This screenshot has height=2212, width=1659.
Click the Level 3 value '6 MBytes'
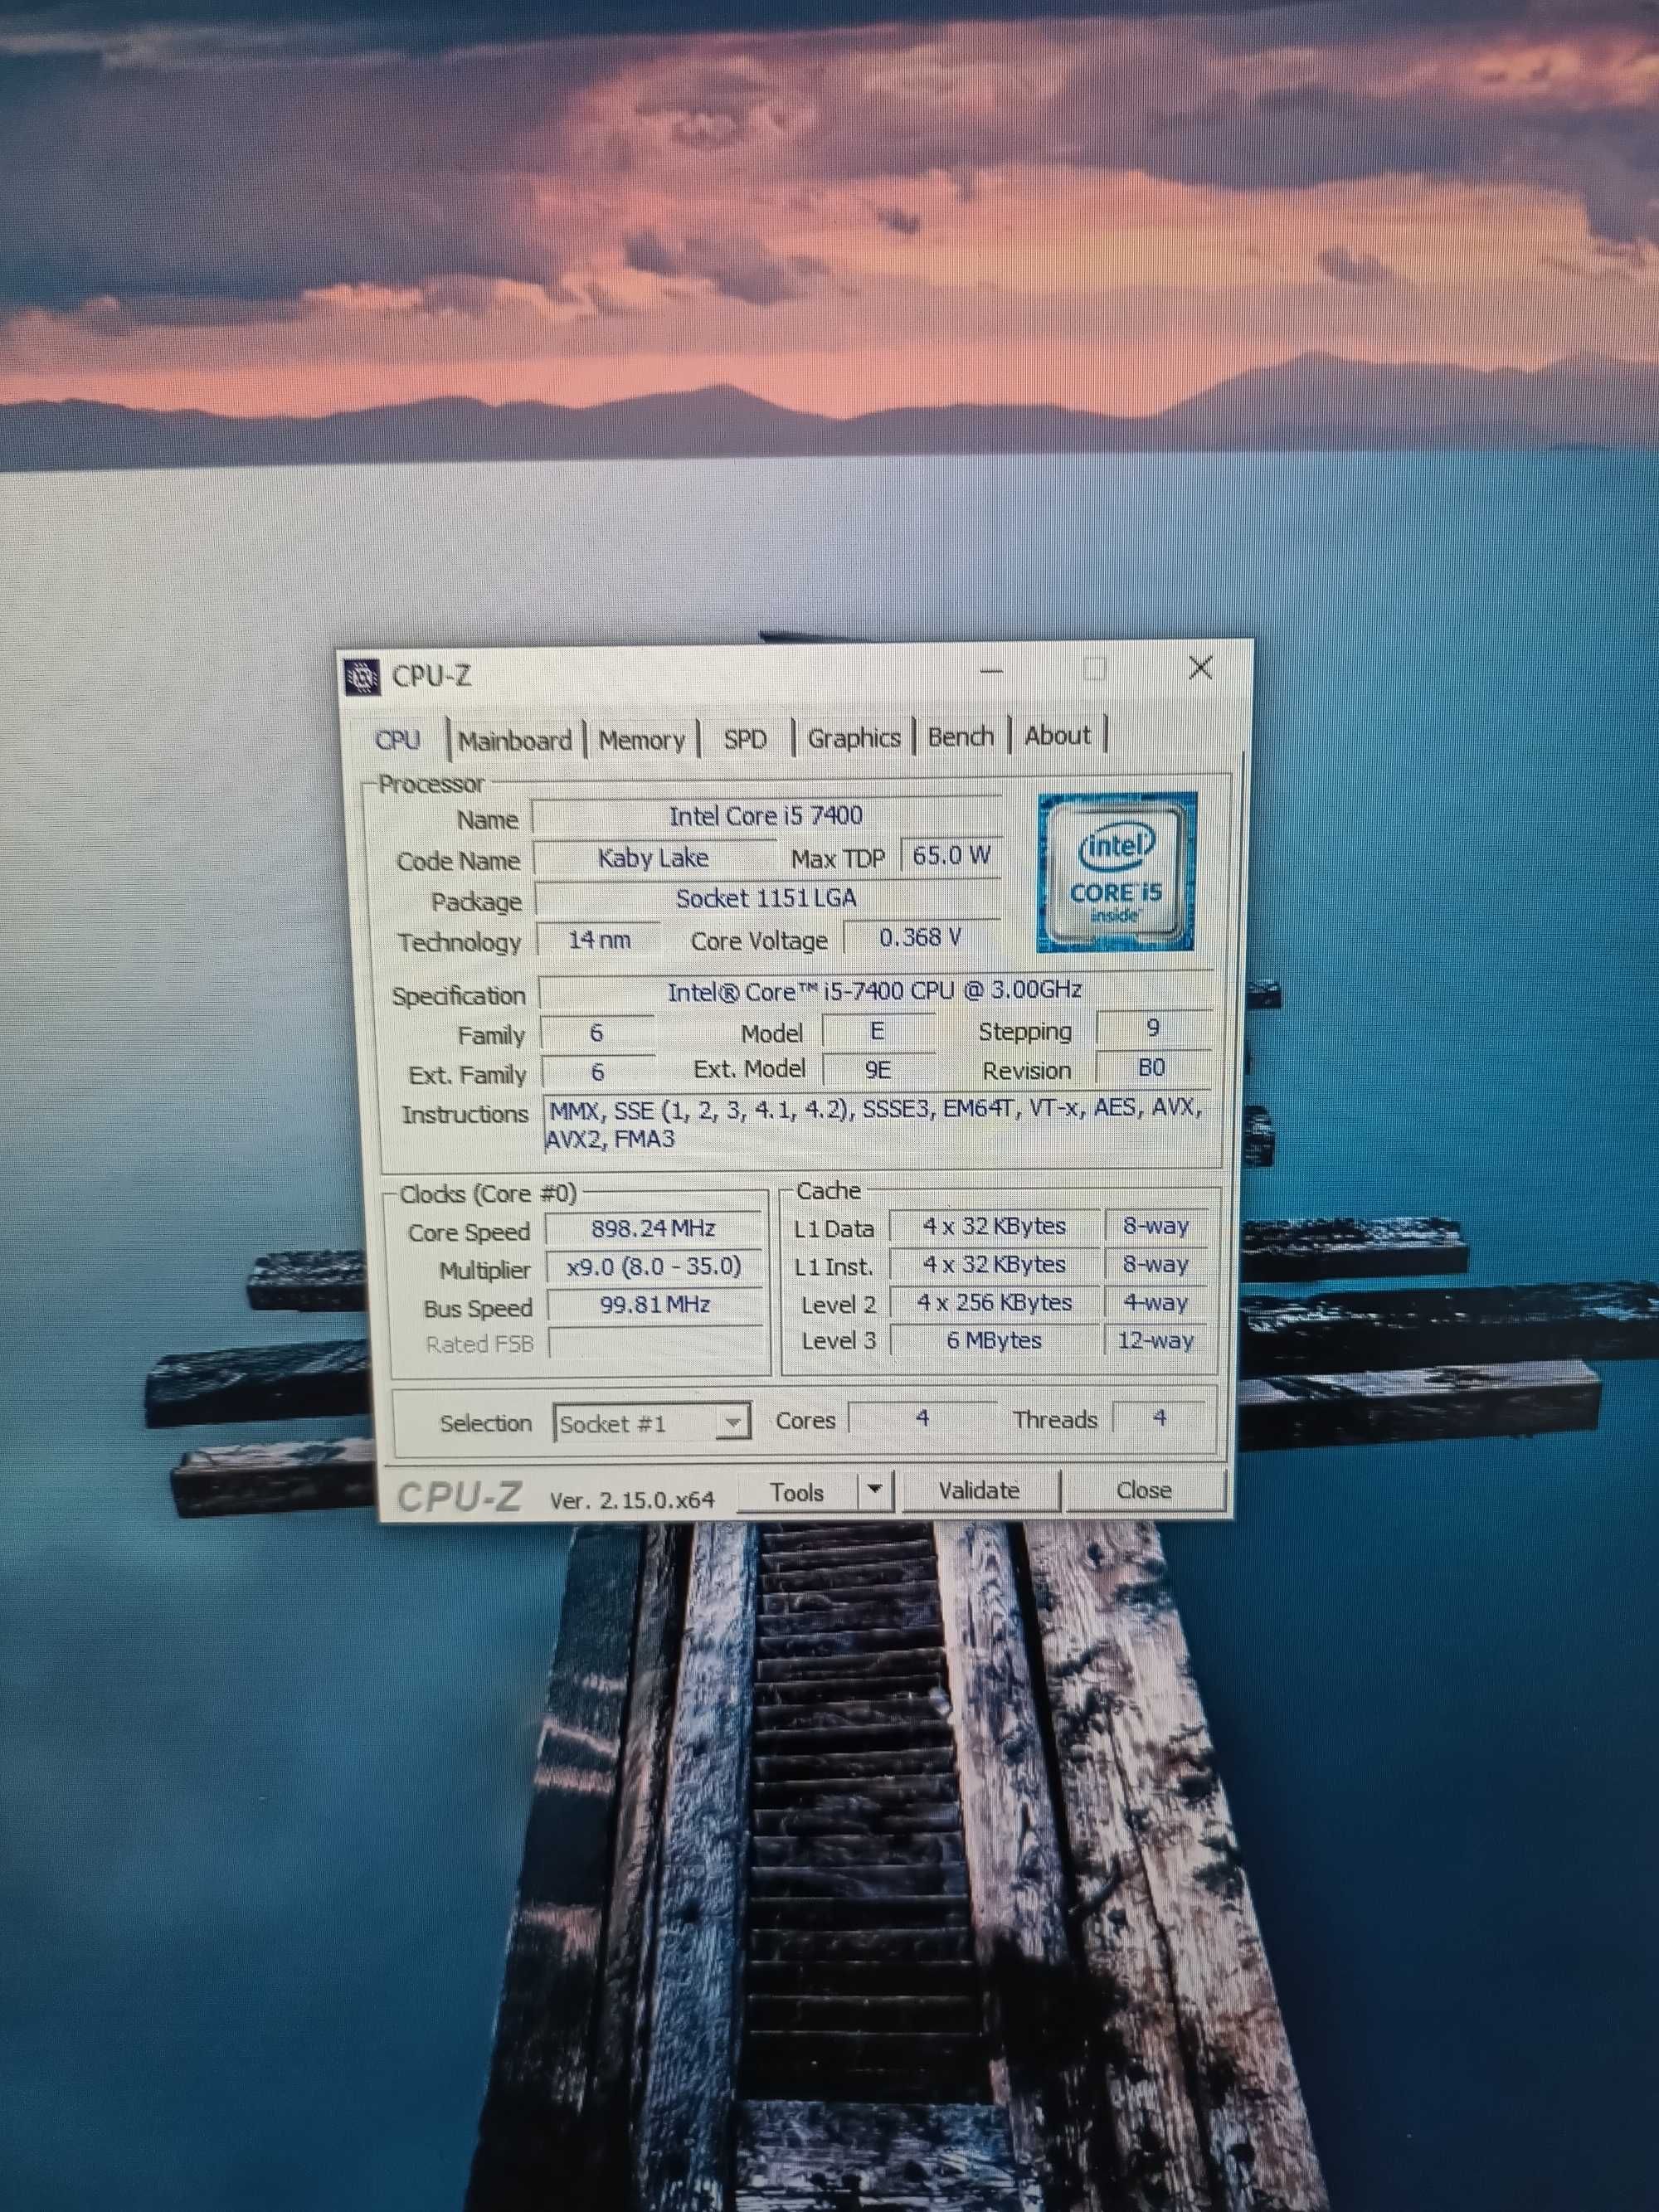click(995, 1340)
